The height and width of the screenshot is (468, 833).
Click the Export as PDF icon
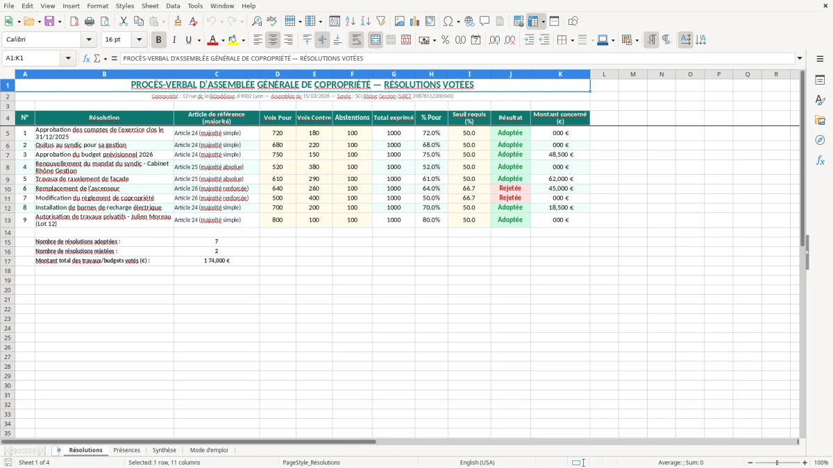pyautogui.click(x=74, y=21)
